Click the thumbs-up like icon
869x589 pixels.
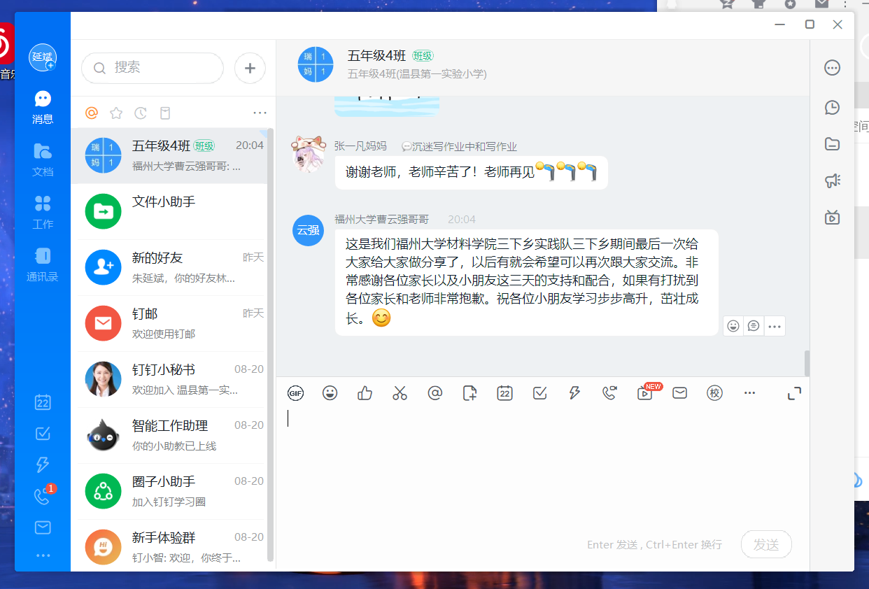pyautogui.click(x=365, y=393)
